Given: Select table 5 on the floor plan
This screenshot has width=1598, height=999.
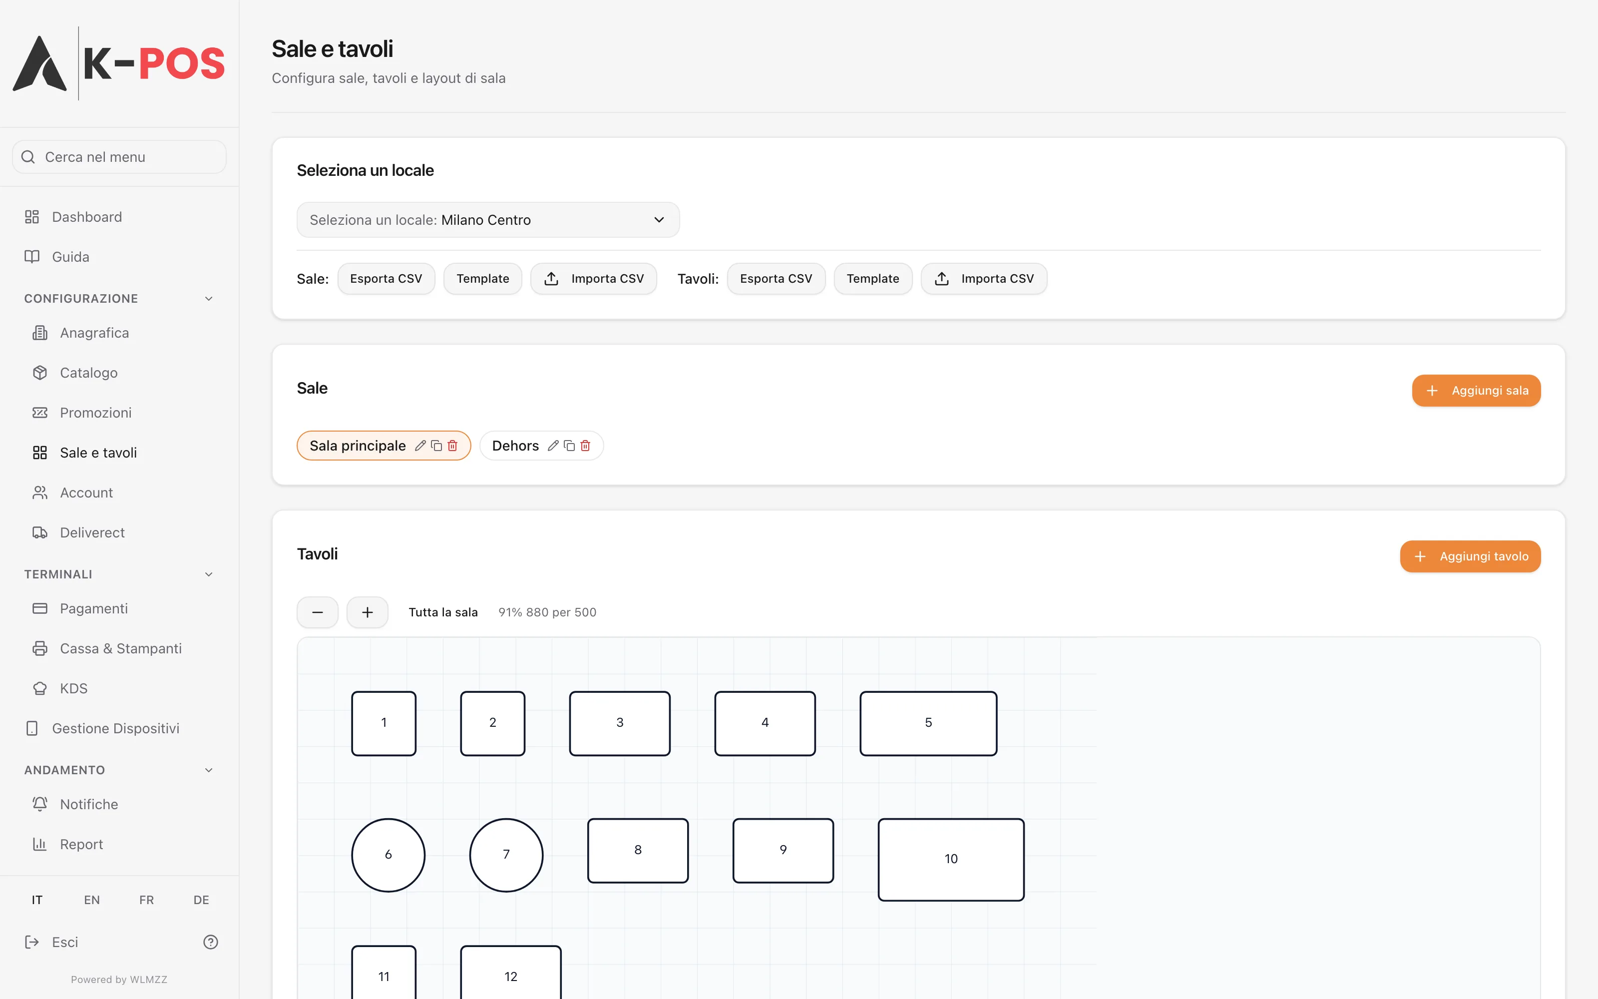Looking at the screenshot, I should [x=928, y=723].
